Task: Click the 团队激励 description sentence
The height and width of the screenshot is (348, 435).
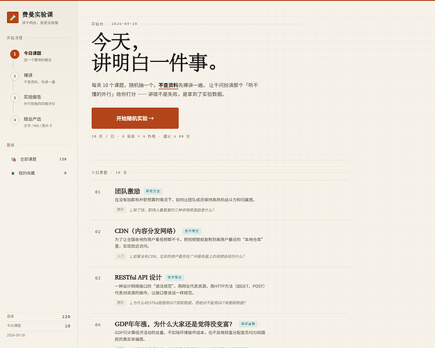Action: (185, 200)
